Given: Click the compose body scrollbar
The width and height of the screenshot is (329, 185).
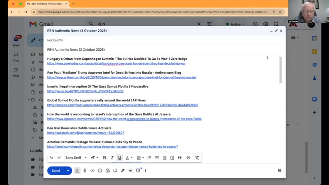Looking at the screenshot, I should 280,70.
